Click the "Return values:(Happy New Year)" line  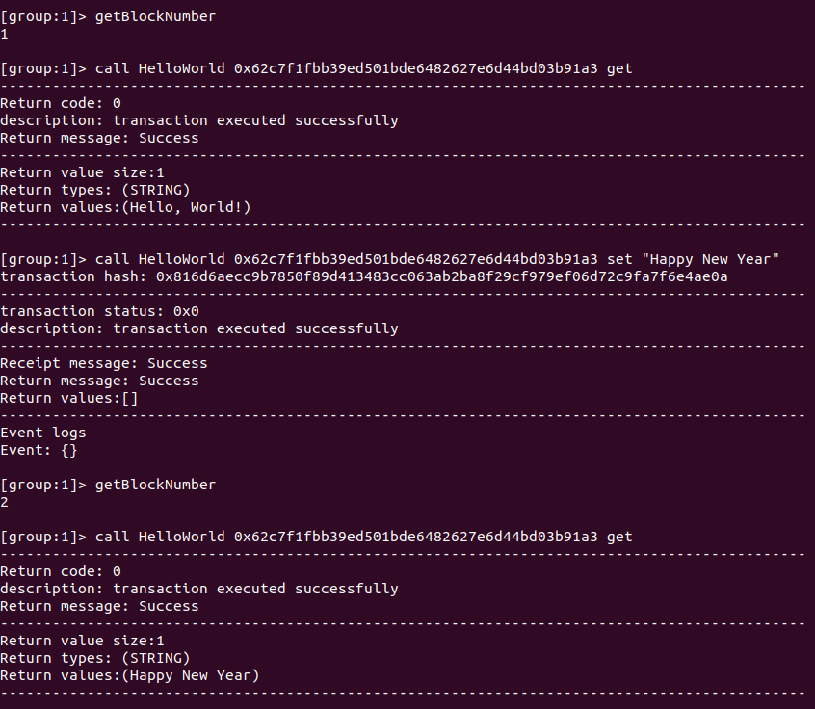130,675
